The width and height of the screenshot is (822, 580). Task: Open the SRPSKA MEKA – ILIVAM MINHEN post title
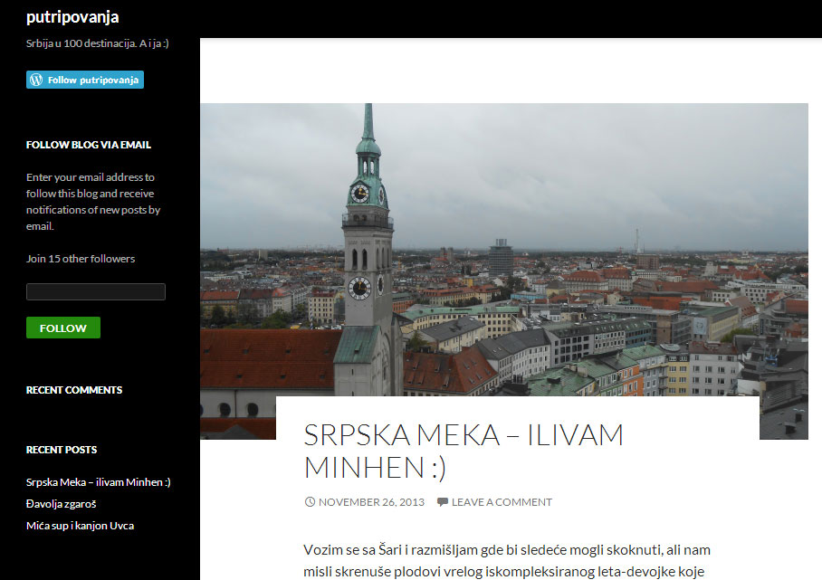[x=464, y=452]
